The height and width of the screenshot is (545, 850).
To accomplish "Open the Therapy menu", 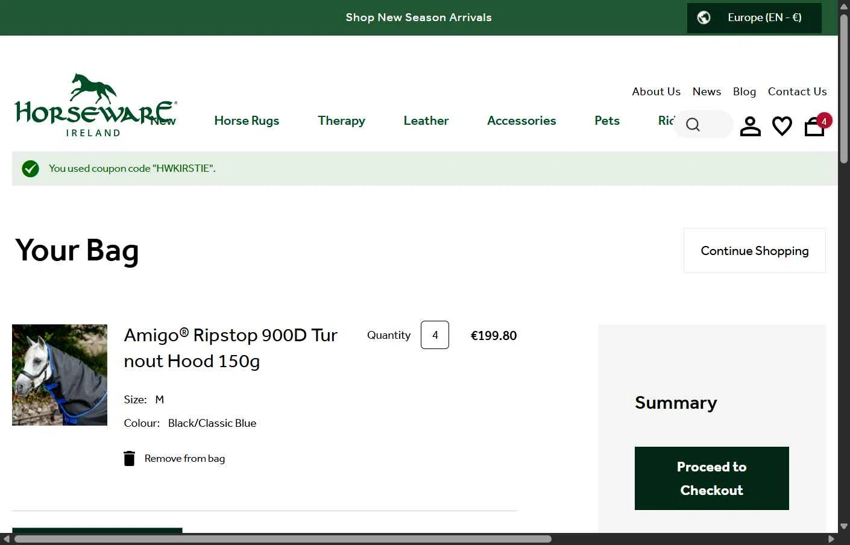I will (341, 121).
